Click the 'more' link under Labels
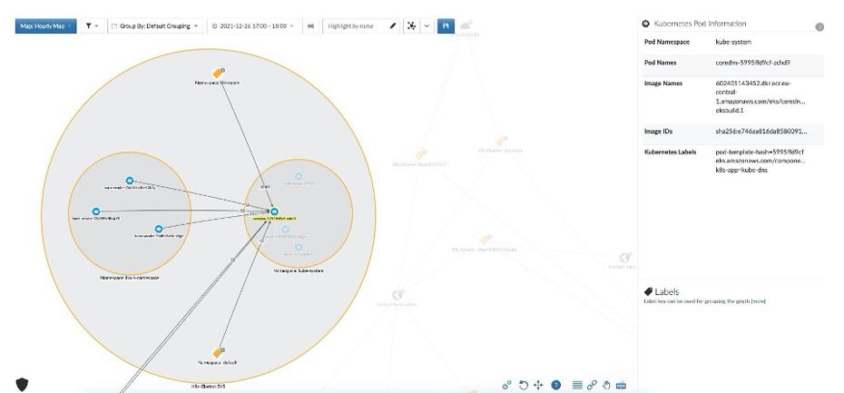 coord(758,300)
